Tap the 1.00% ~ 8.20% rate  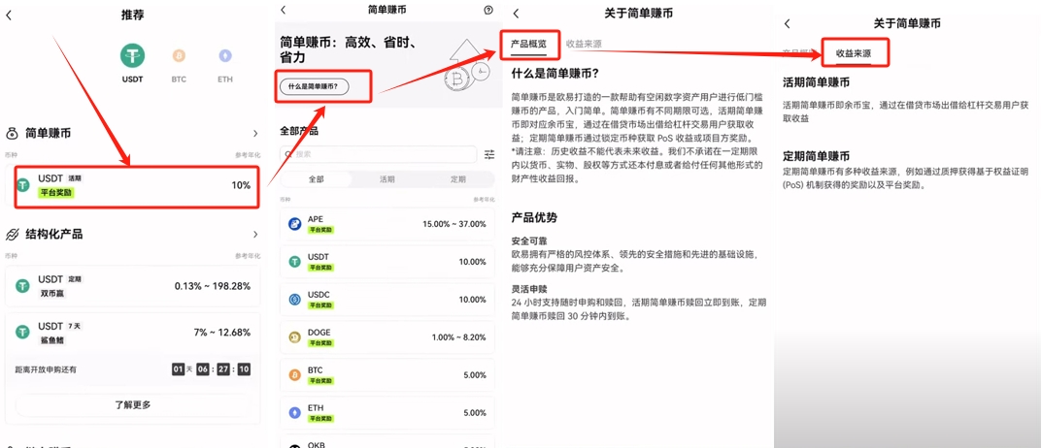pos(458,337)
